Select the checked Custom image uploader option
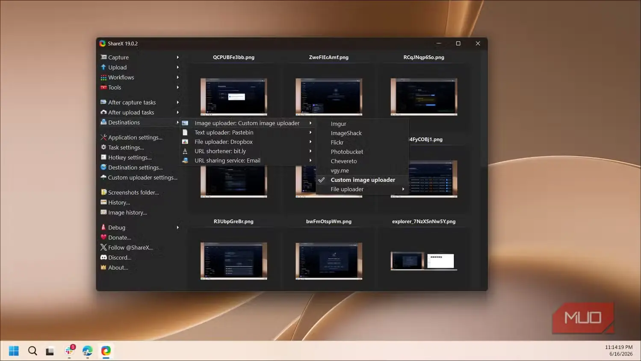This screenshot has height=361, width=641. (x=362, y=180)
